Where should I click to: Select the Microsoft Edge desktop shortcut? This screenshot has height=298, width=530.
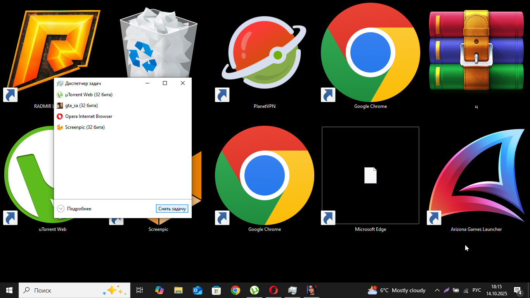point(371,179)
